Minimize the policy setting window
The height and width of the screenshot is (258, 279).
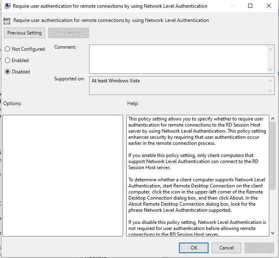(x=231, y=6)
